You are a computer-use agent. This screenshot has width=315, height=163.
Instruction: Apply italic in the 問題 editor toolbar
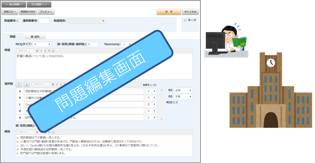coord(41,51)
